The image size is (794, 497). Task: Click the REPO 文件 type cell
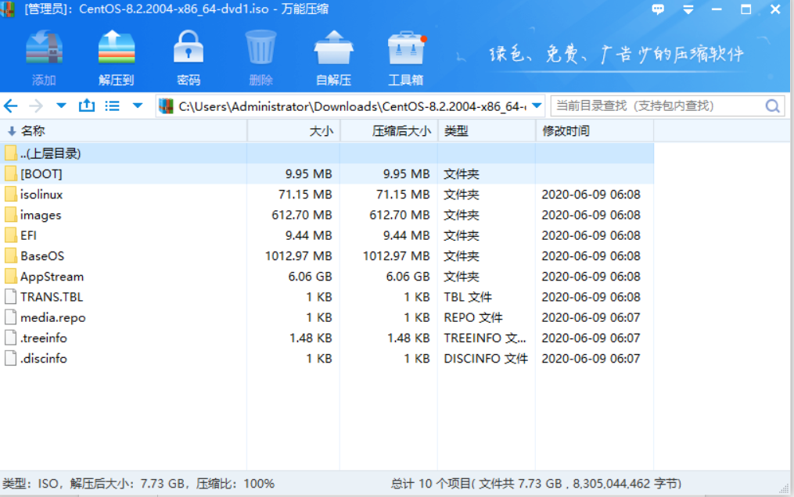pos(473,317)
